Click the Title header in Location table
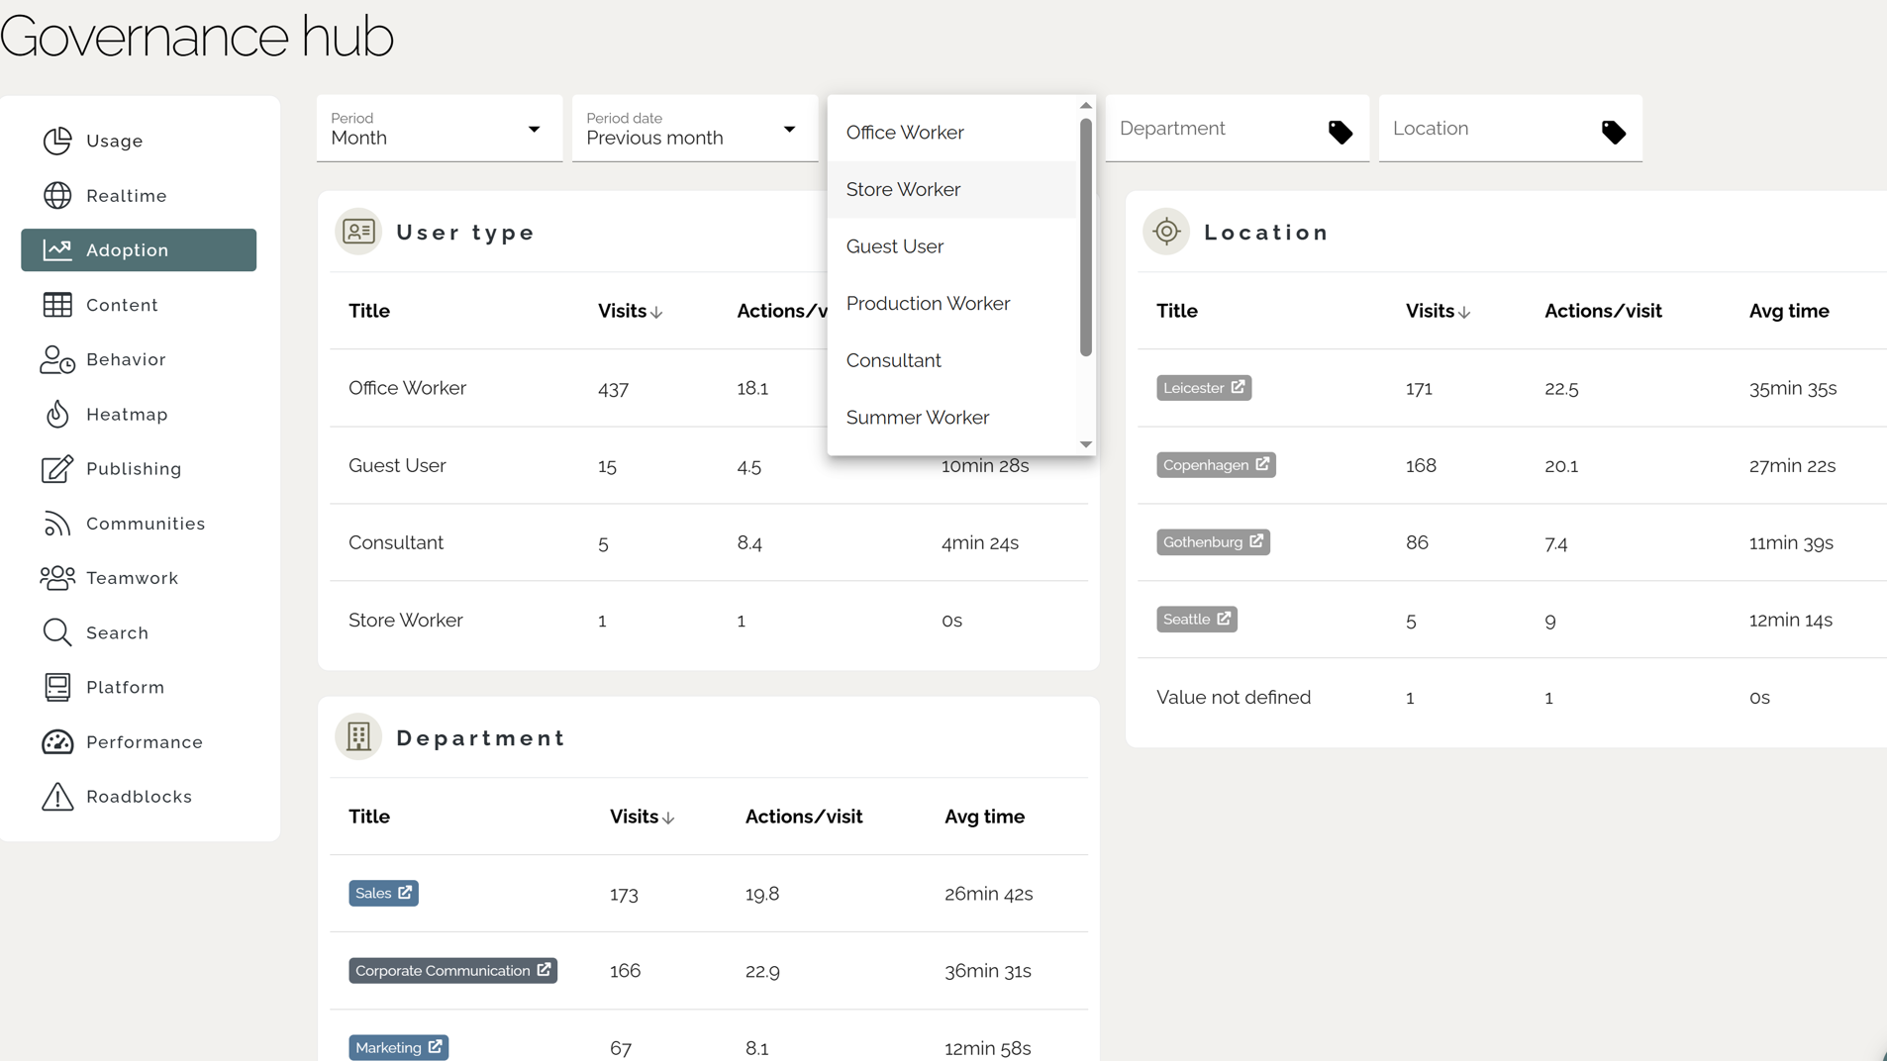This screenshot has height=1061, width=1887. click(1177, 311)
